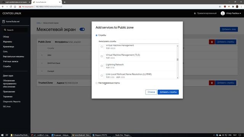The image size is (244, 137).
Task: Open Службы in the sidebar
Action: [7, 66]
